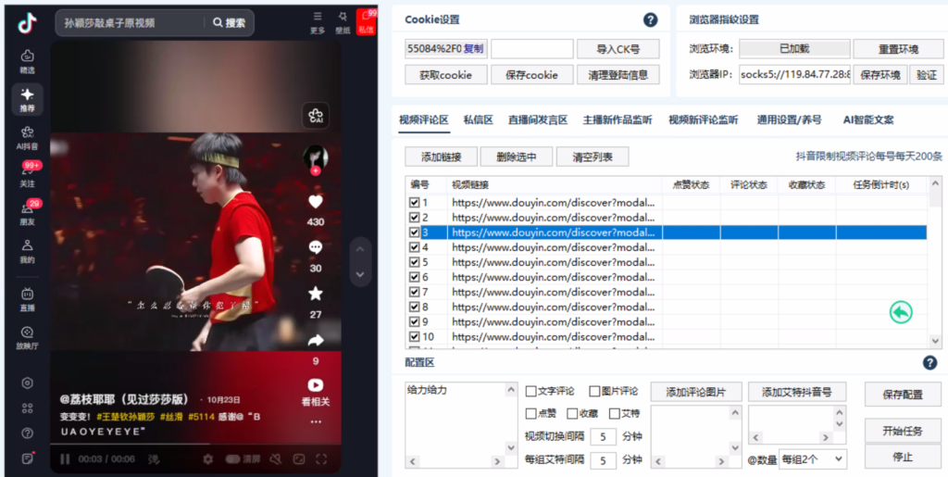
Task: Open AI抖音 in the left sidebar
Action: point(27,138)
